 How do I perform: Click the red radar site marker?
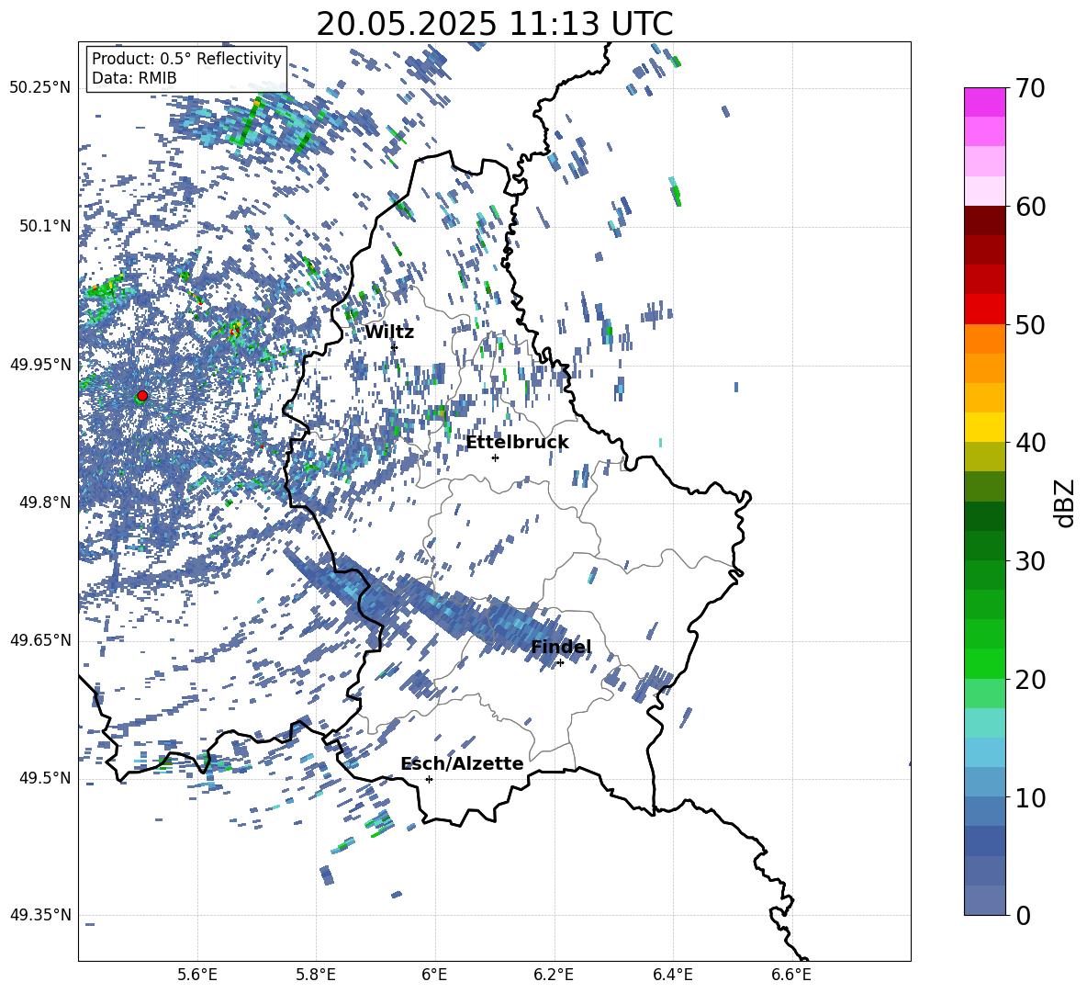tap(142, 396)
